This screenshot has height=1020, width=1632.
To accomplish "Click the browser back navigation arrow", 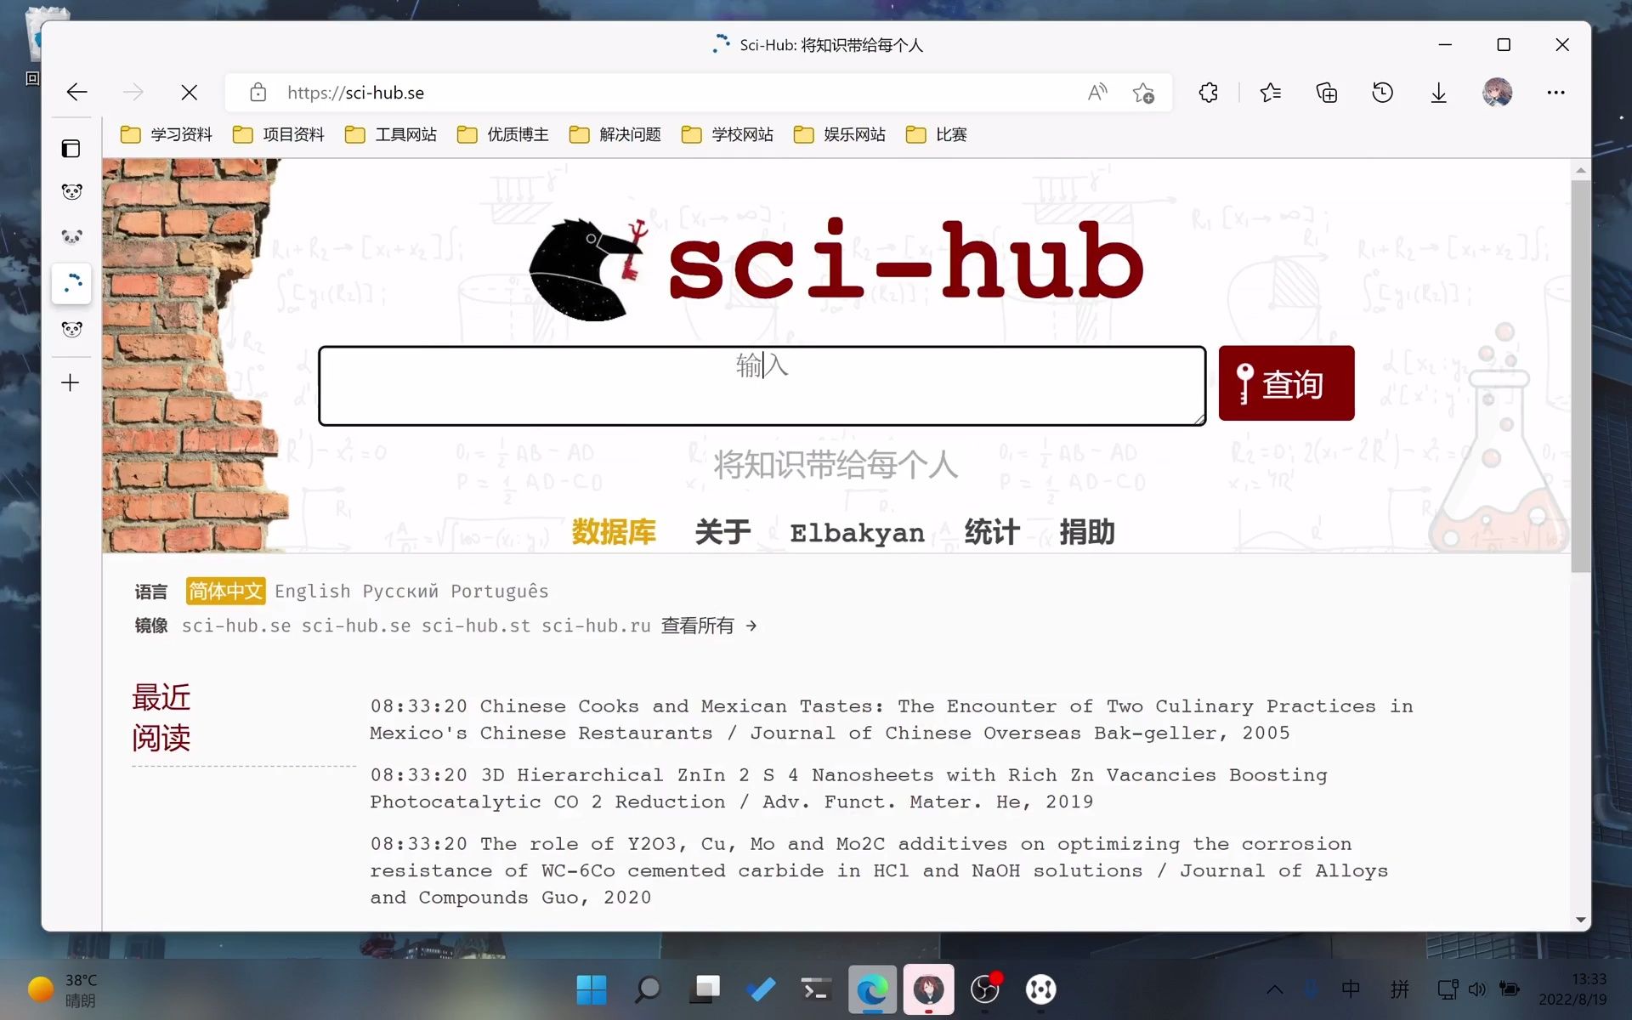I will [x=75, y=92].
